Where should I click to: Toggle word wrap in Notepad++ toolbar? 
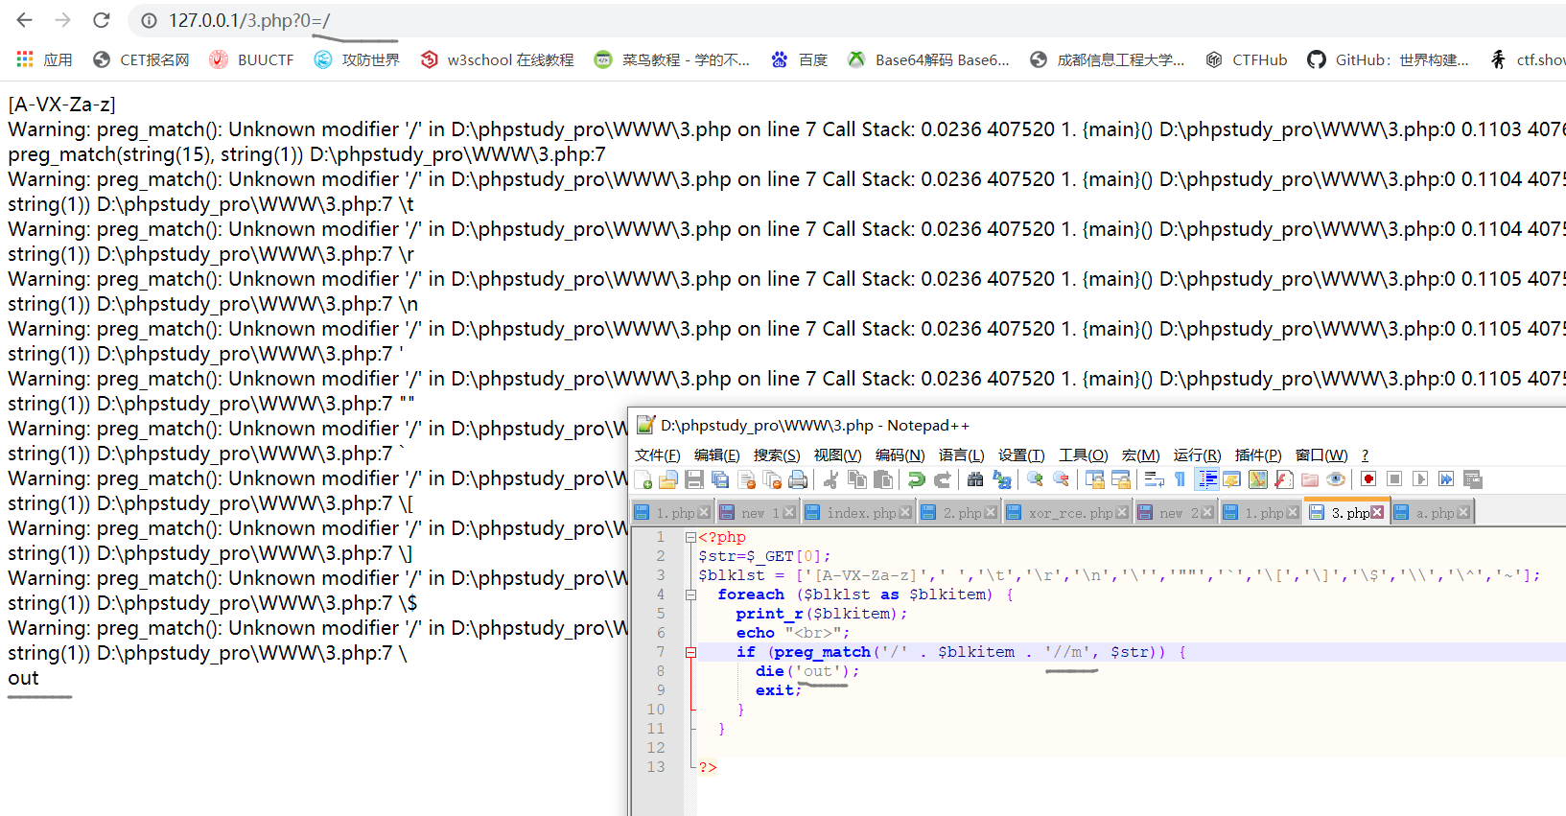point(1154,479)
